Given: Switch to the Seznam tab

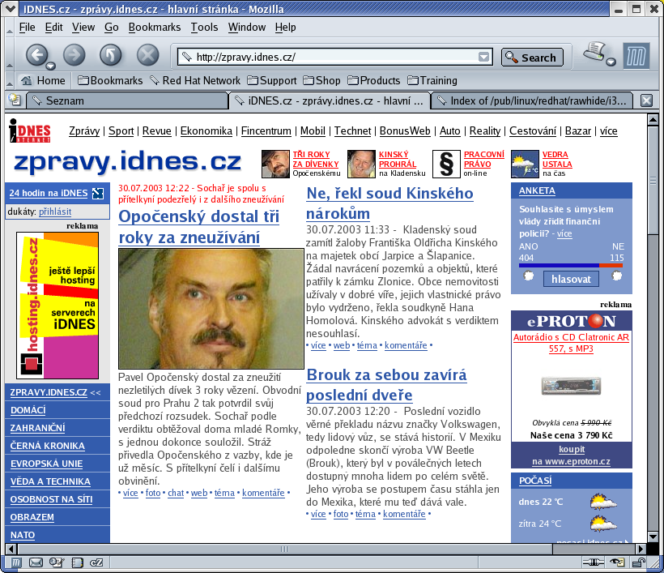Looking at the screenshot, I should point(127,100).
